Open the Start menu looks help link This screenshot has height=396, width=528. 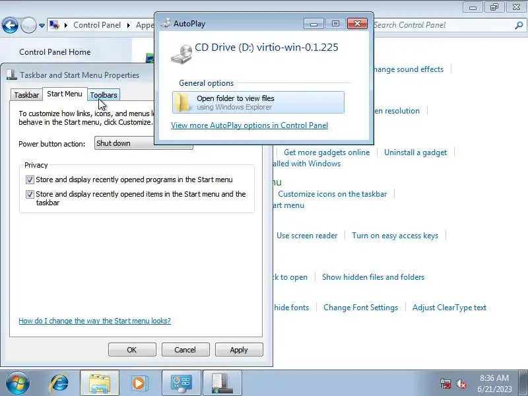tap(94, 321)
